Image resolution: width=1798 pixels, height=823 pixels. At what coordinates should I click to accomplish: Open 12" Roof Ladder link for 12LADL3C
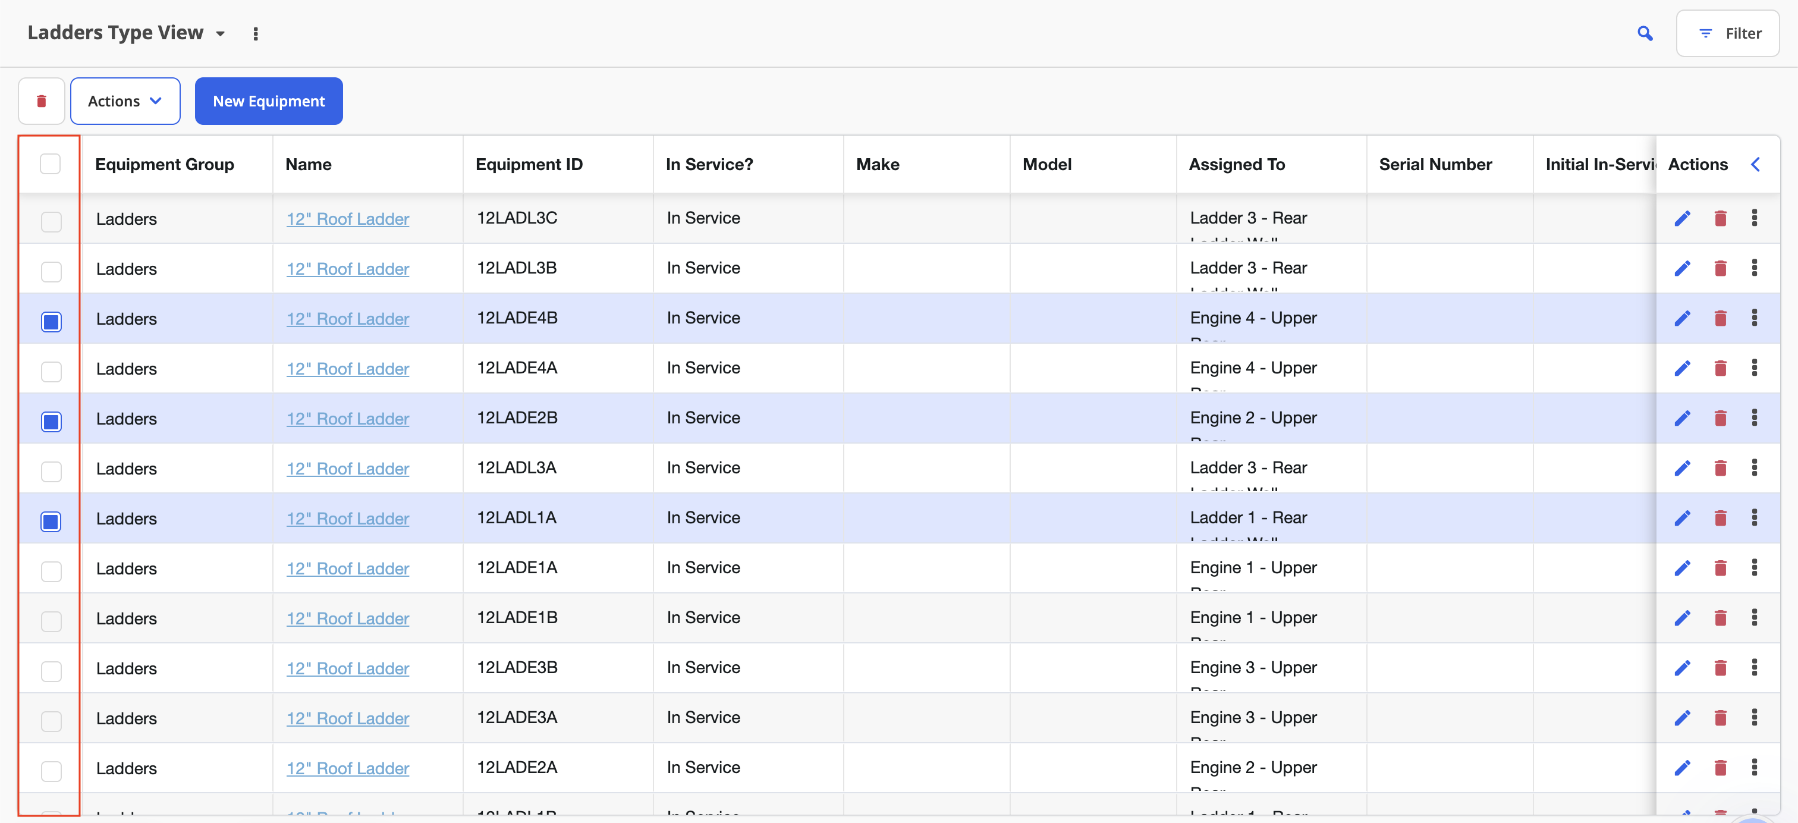(348, 218)
